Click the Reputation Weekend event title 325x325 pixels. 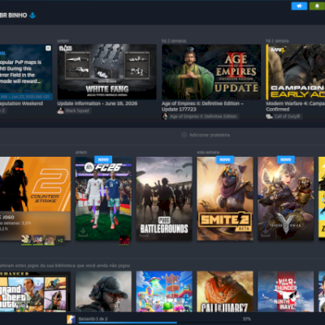(21, 103)
